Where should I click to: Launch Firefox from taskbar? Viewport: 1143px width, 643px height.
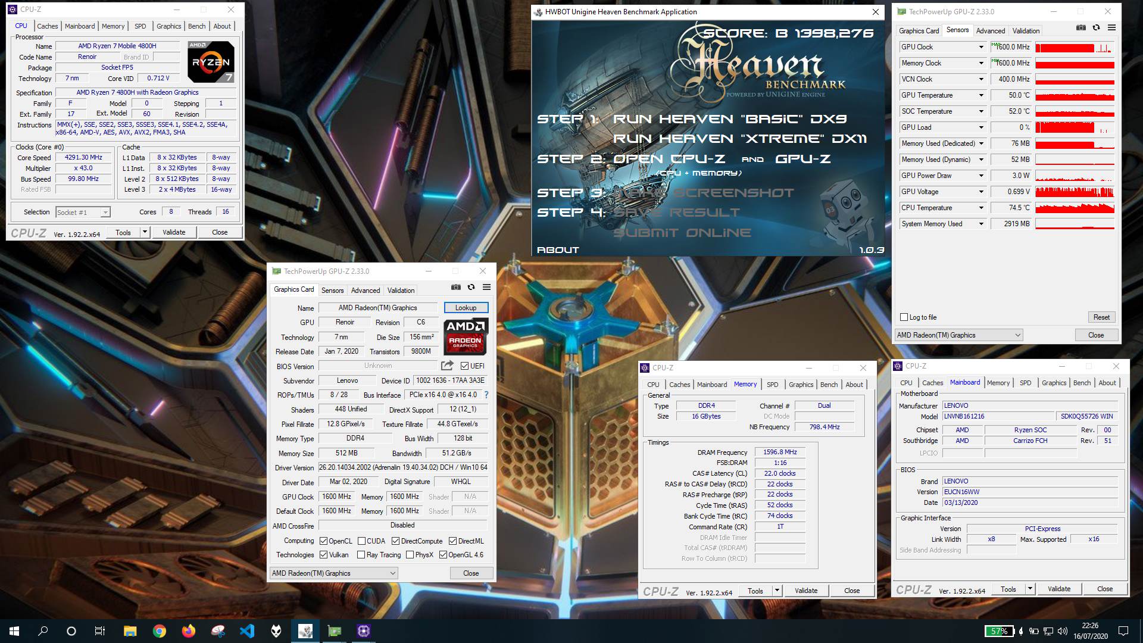(x=189, y=631)
